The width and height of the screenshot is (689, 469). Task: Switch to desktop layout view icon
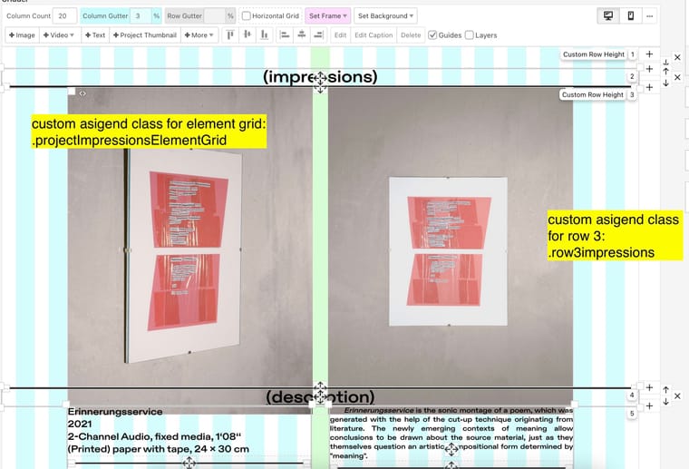coord(607,16)
